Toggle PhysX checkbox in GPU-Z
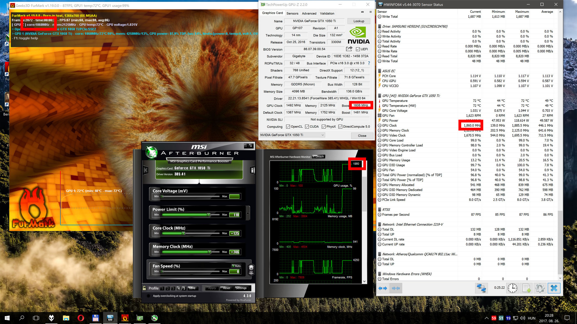The height and width of the screenshot is (324, 577). 324,127
